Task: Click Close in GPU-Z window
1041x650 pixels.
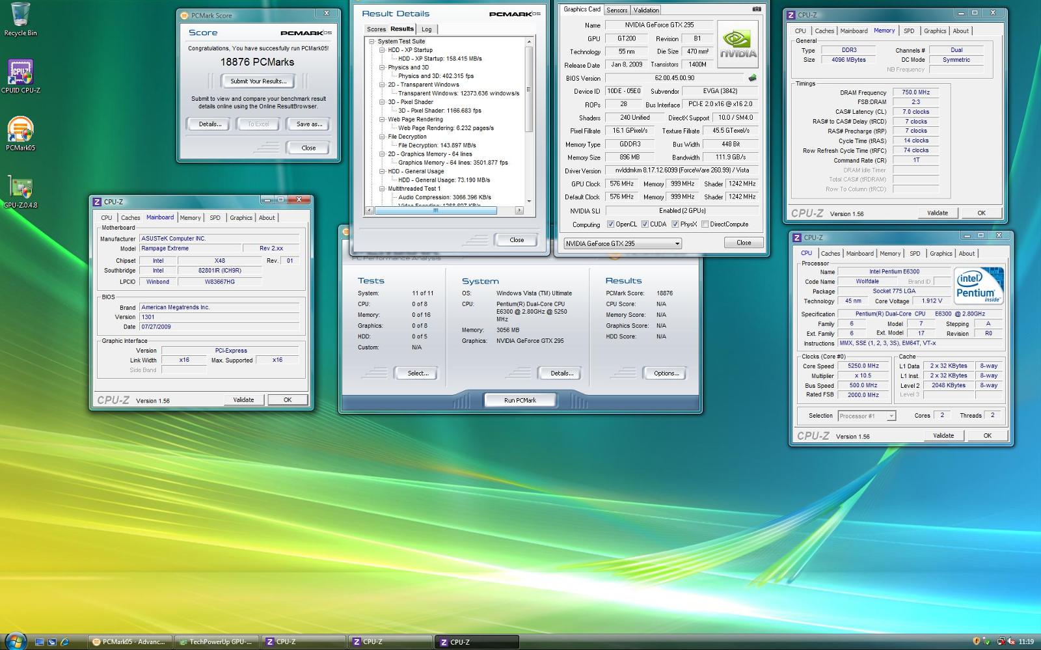Action: pyautogui.click(x=744, y=243)
